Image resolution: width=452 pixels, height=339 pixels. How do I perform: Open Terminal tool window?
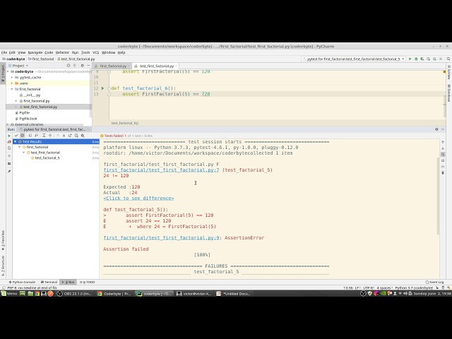point(49,282)
